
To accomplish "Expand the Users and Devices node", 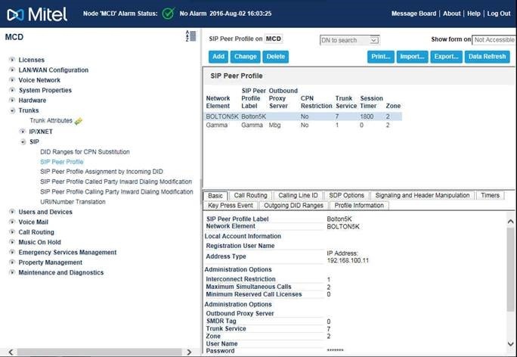I will point(12,212).
